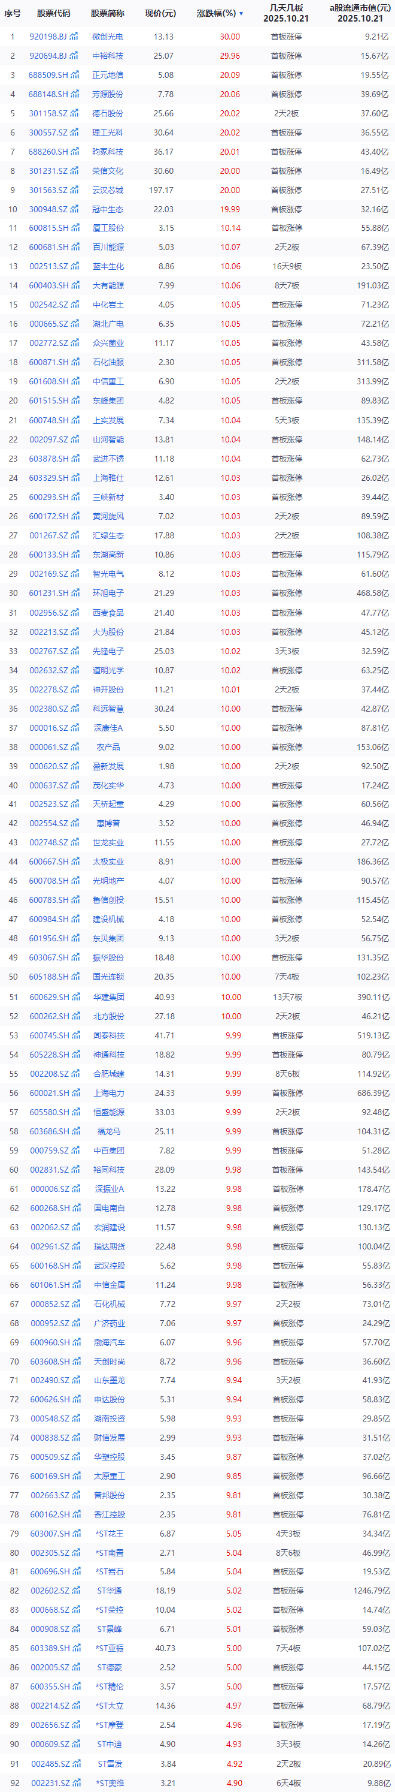Click the chart icon beside 920198.BJ
The image size is (395, 1792).
pos(74,36)
